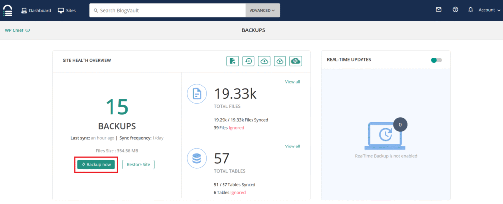Click the cloud upload icon
The image size is (503, 204).
point(264,61)
